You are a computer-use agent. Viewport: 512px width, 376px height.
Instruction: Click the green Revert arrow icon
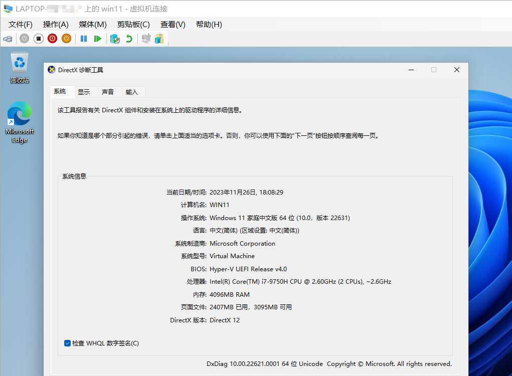[x=129, y=39]
